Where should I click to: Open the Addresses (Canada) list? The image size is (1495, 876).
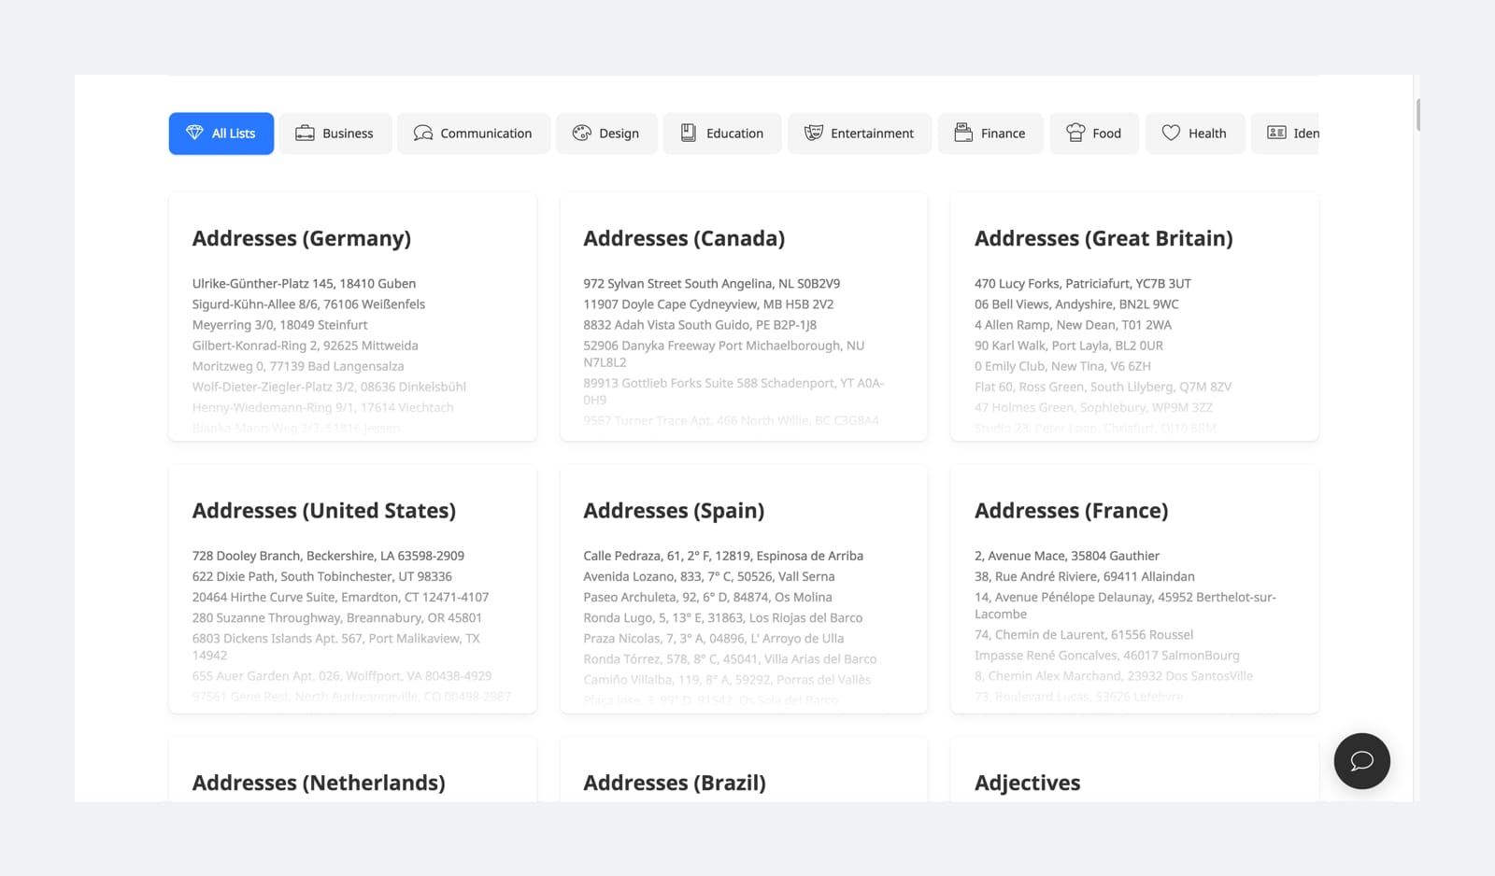(x=684, y=238)
